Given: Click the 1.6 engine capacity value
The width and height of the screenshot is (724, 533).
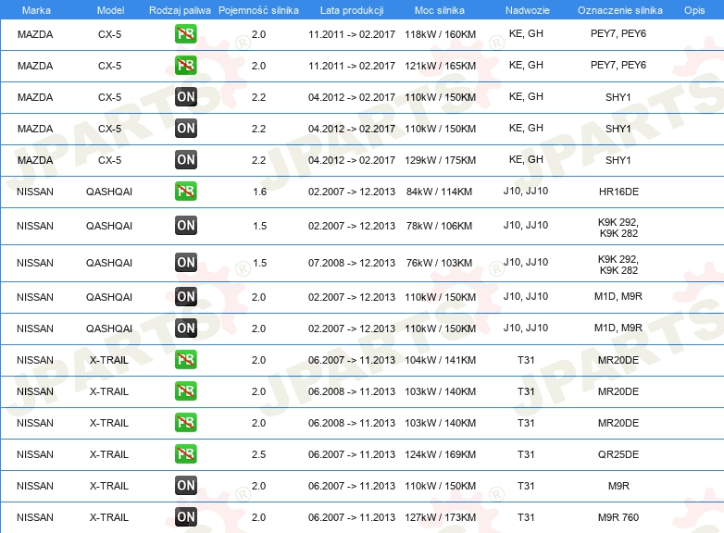Looking at the screenshot, I should click(259, 192).
